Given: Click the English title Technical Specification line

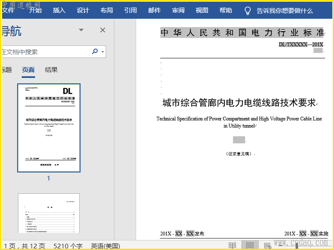Looking at the screenshot, I should pos(239,119).
